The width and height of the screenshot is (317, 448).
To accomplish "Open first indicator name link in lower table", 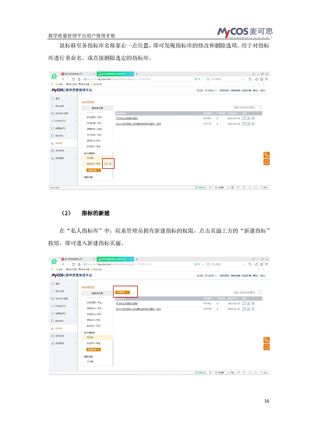I will pyautogui.click(x=127, y=303).
